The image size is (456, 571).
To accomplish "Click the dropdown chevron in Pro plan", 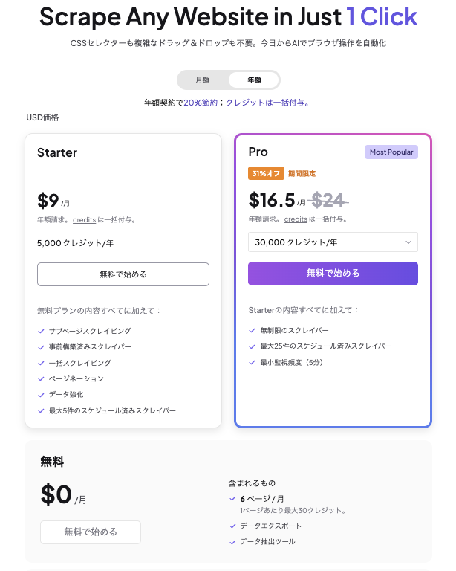I will (x=408, y=242).
